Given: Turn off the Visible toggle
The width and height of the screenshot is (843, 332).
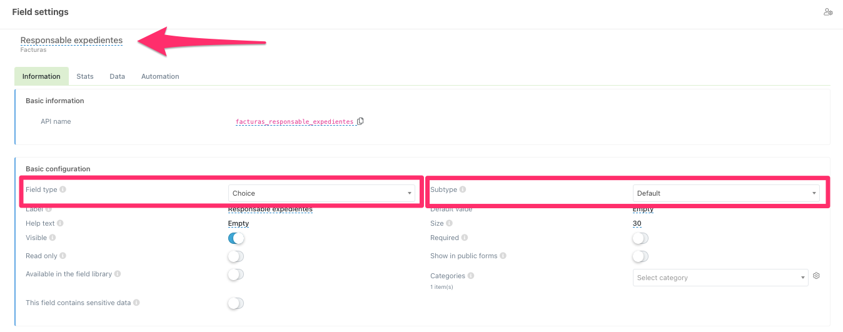Looking at the screenshot, I should [236, 238].
